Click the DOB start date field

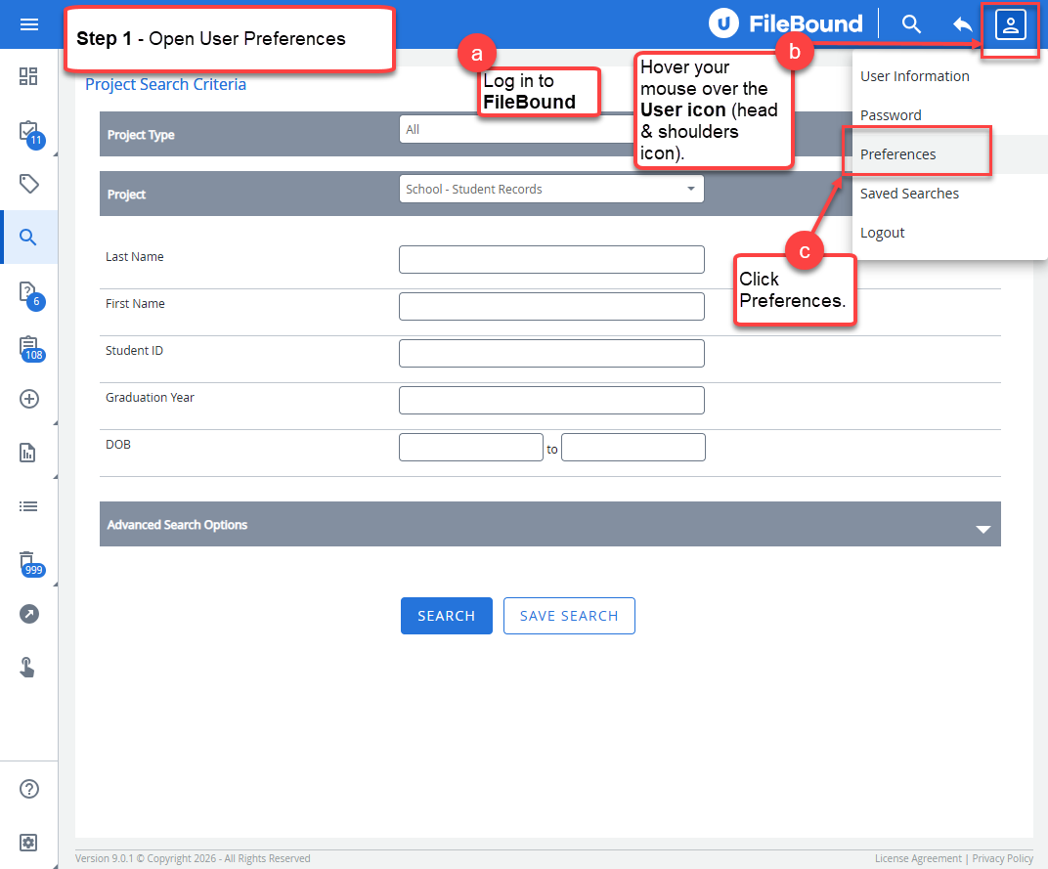click(470, 447)
